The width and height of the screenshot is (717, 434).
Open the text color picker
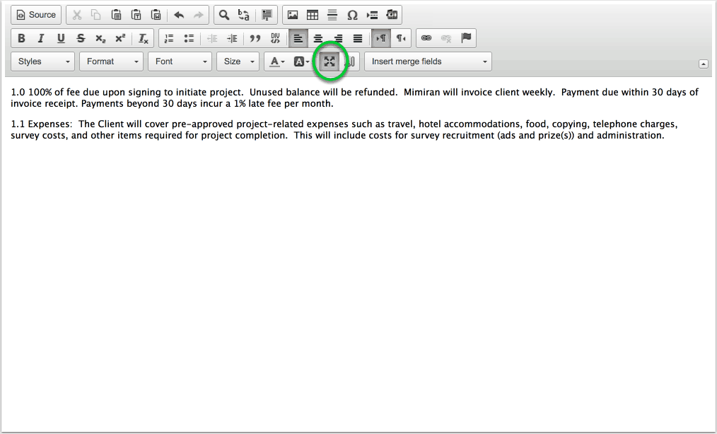click(276, 61)
